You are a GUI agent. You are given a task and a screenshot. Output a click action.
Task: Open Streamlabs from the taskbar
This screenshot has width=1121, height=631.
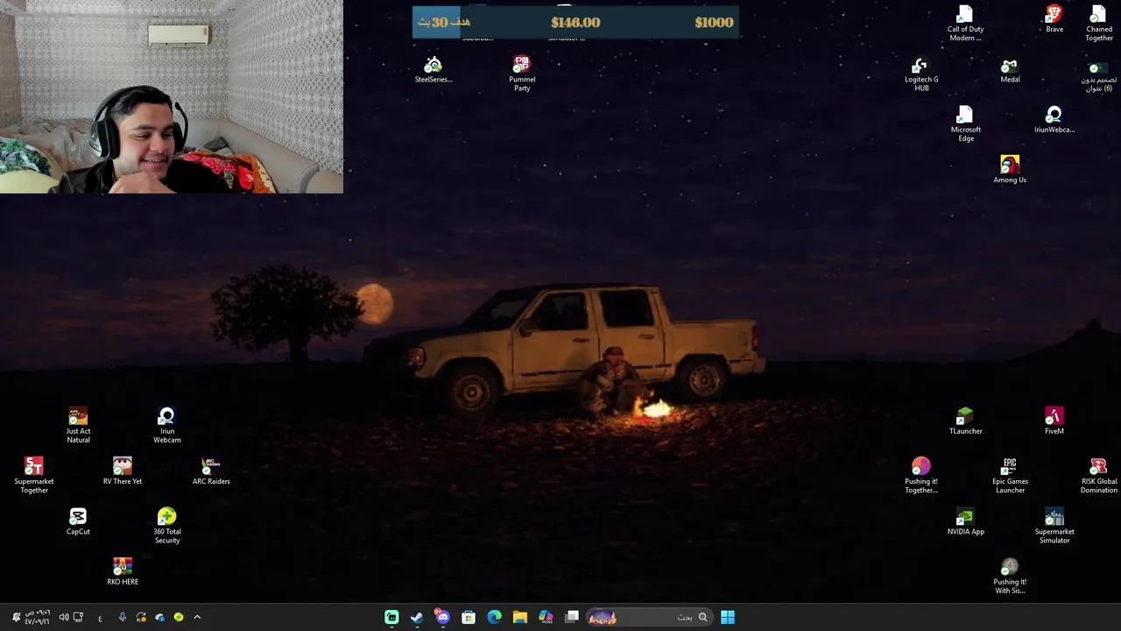(x=391, y=617)
